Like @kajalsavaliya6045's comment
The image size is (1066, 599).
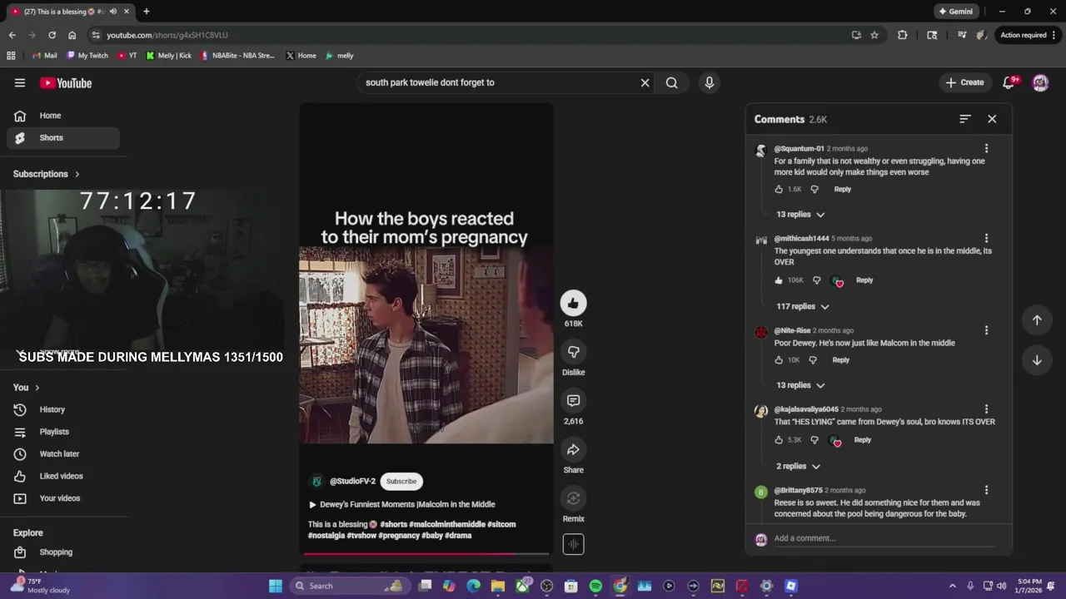point(780,440)
